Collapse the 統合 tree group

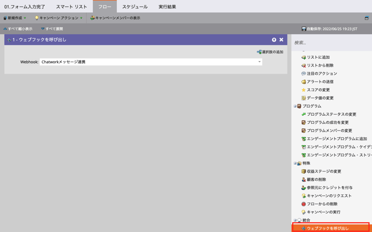295,220
